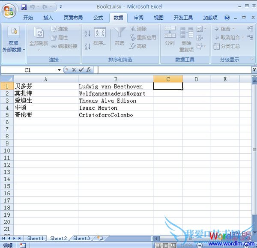The image size is (257, 248).
Task: Switch to the 公式 tab
Action: 99,18
